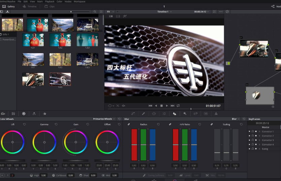The image size is (281, 181).
Task: Select the Qualifier eyedropper palette icon
Action: click(143, 114)
